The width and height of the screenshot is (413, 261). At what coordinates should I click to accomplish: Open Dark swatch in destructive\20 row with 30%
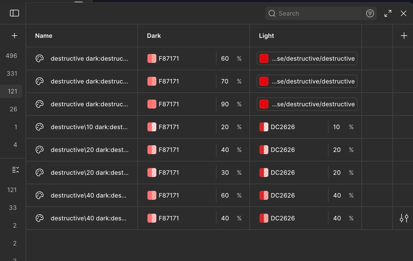coord(152,173)
